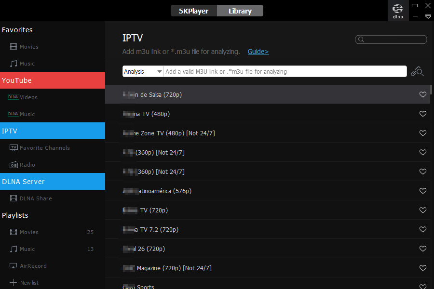
Task: Click the DLNA badge next to YouTube Videos
Action: tap(14, 97)
